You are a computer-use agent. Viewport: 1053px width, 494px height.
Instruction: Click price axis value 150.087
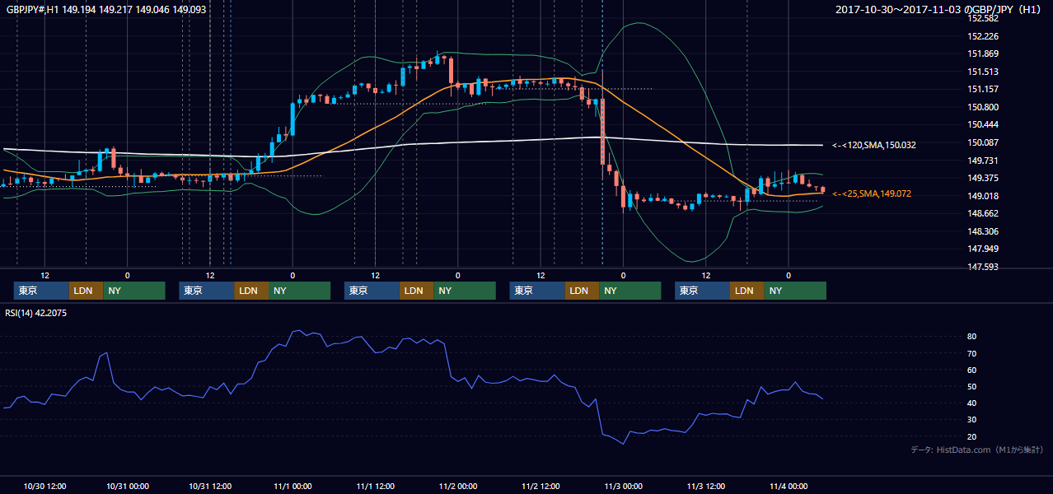(983, 142)
